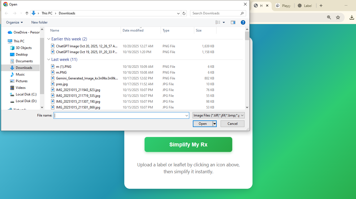Click the change view icon
Viewport: 356px width, 199px height.
(218, 22)
